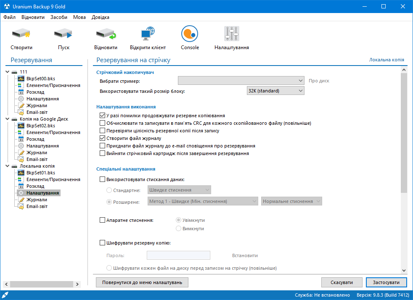Collapse the Копія на Google Диск tree node
This screenshot has height=300, width=413.
pos(8,119)
